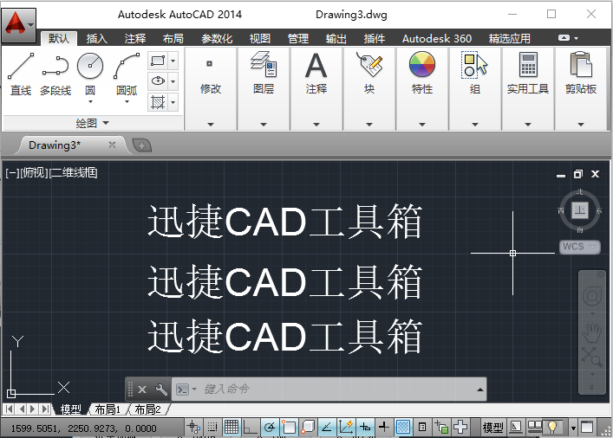Open Quick View Layouts in status bar
Viewport: 613px width, 438px height.
tap(516, 427)
